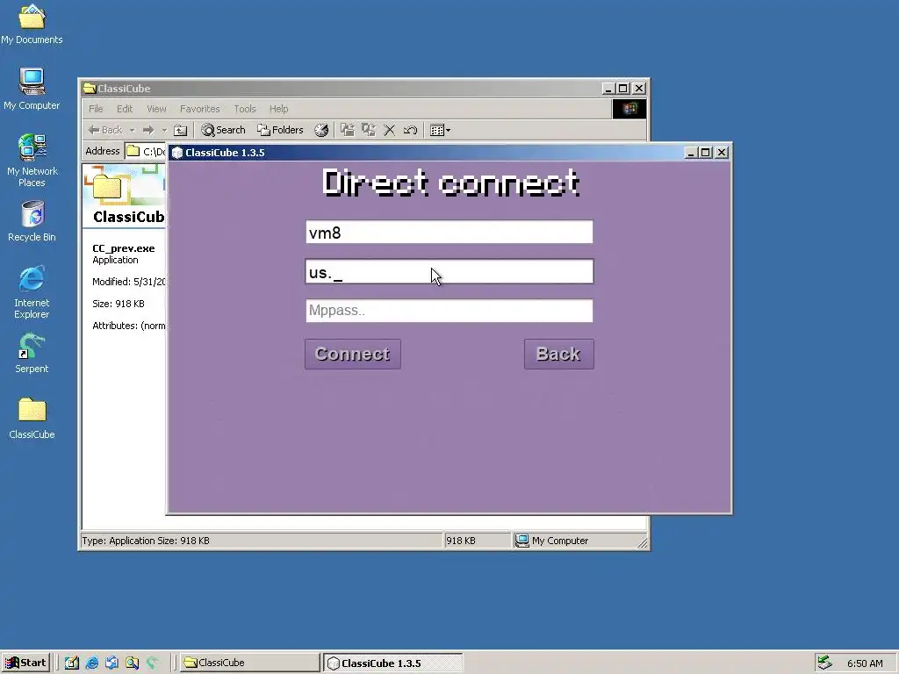Click Explorer's Back toolbar arrow
This screenshot has height=674, width=899.
click(105, 130)
